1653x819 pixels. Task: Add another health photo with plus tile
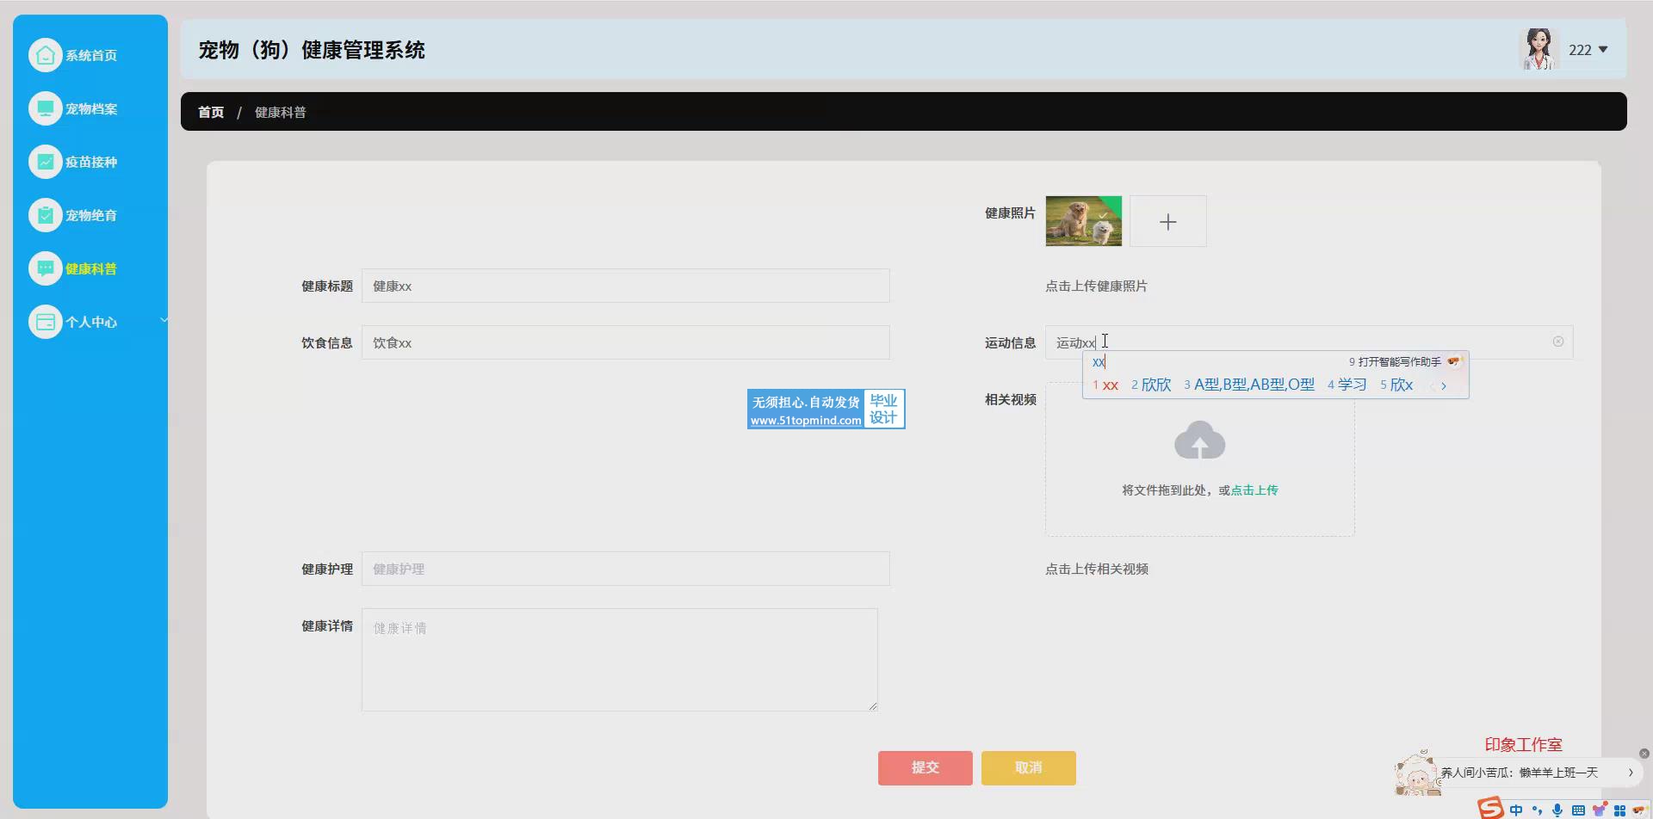tap(1167, 222)
